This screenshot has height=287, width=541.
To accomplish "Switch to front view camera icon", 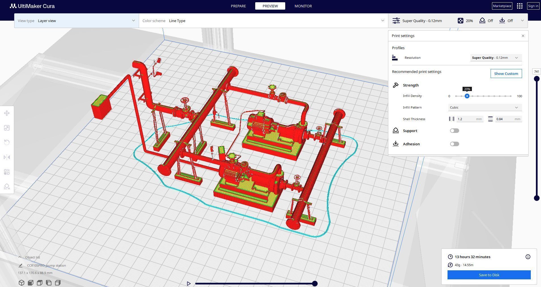I will [31, 283].
